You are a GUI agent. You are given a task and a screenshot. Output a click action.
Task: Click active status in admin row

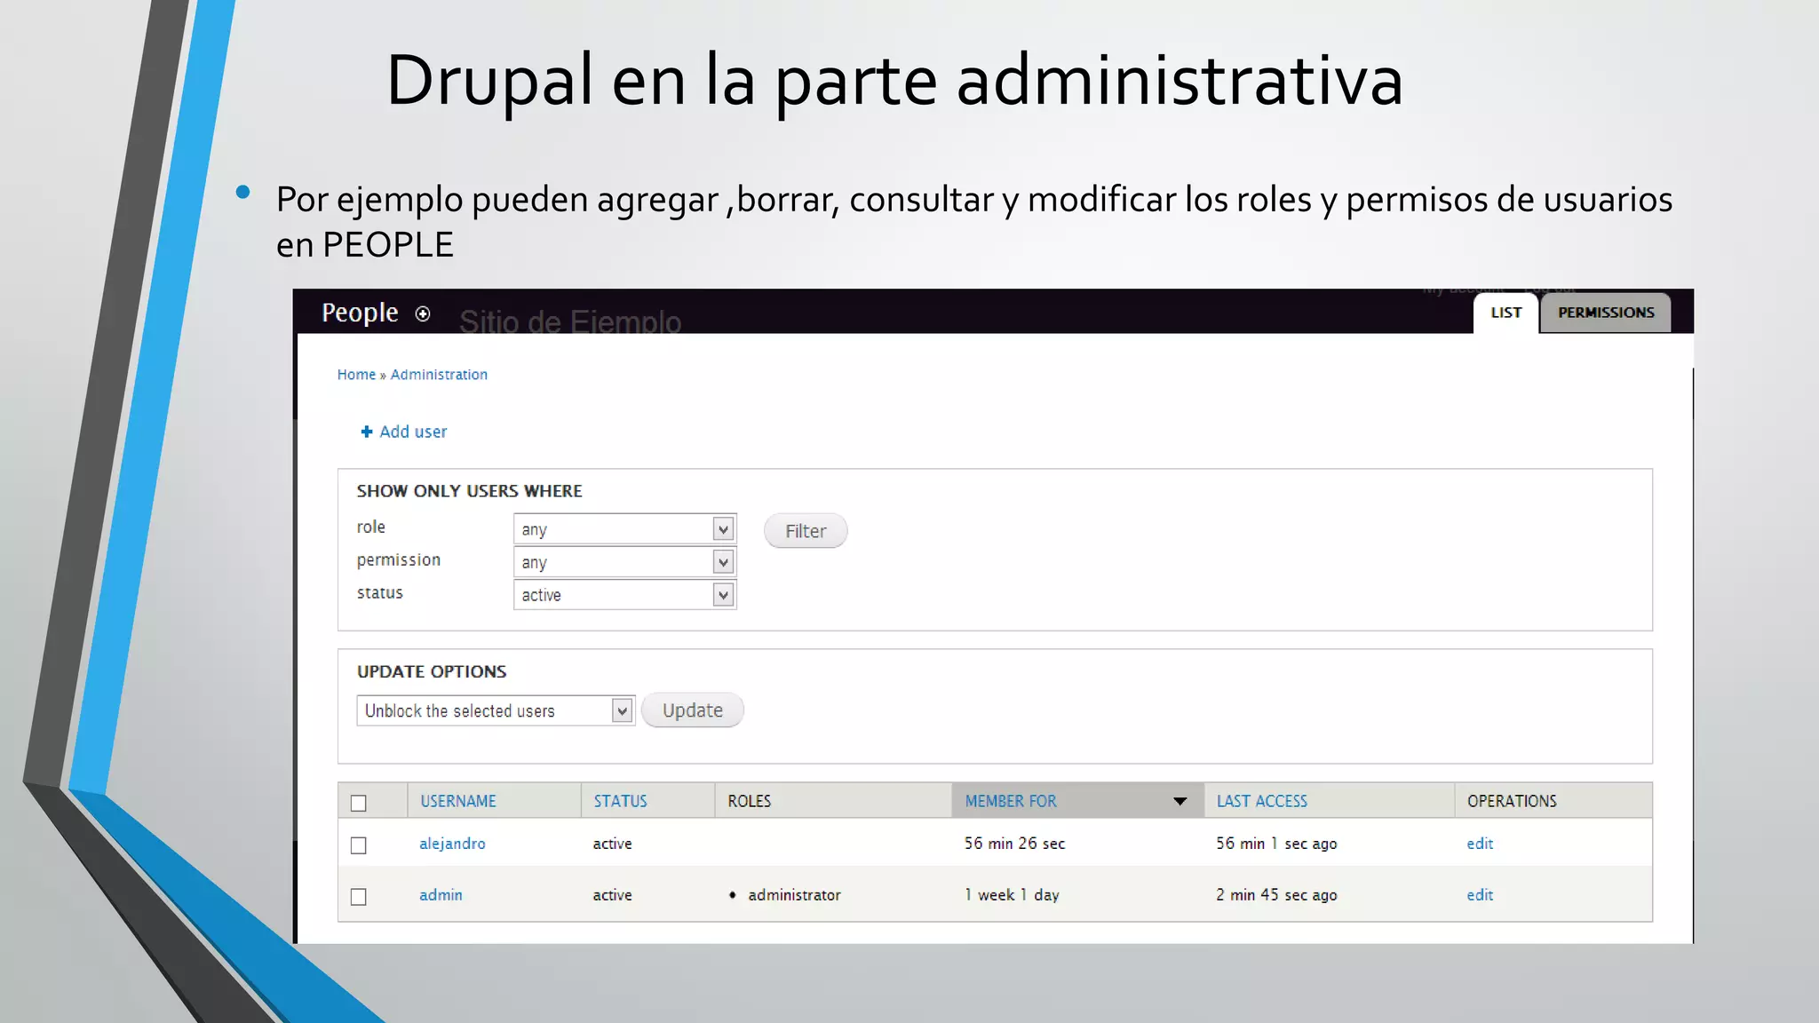click(612, 895)
